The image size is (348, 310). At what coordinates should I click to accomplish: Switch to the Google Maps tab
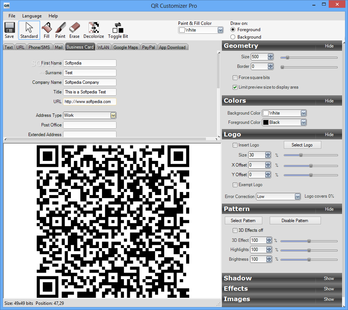coord(126,47)
